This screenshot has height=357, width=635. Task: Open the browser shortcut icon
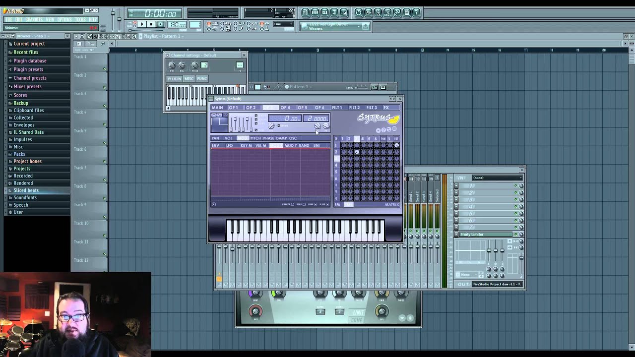coord(334,13)
